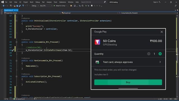The image size is (179, 101).
Task: Open the Build menu
Action: point(32,2)
